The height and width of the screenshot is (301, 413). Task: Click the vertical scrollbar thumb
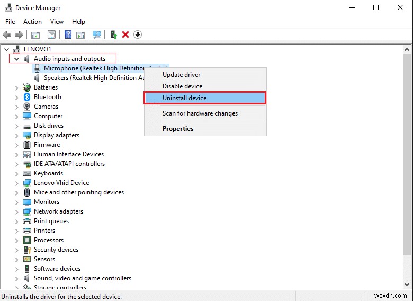(x=407, y=154)
